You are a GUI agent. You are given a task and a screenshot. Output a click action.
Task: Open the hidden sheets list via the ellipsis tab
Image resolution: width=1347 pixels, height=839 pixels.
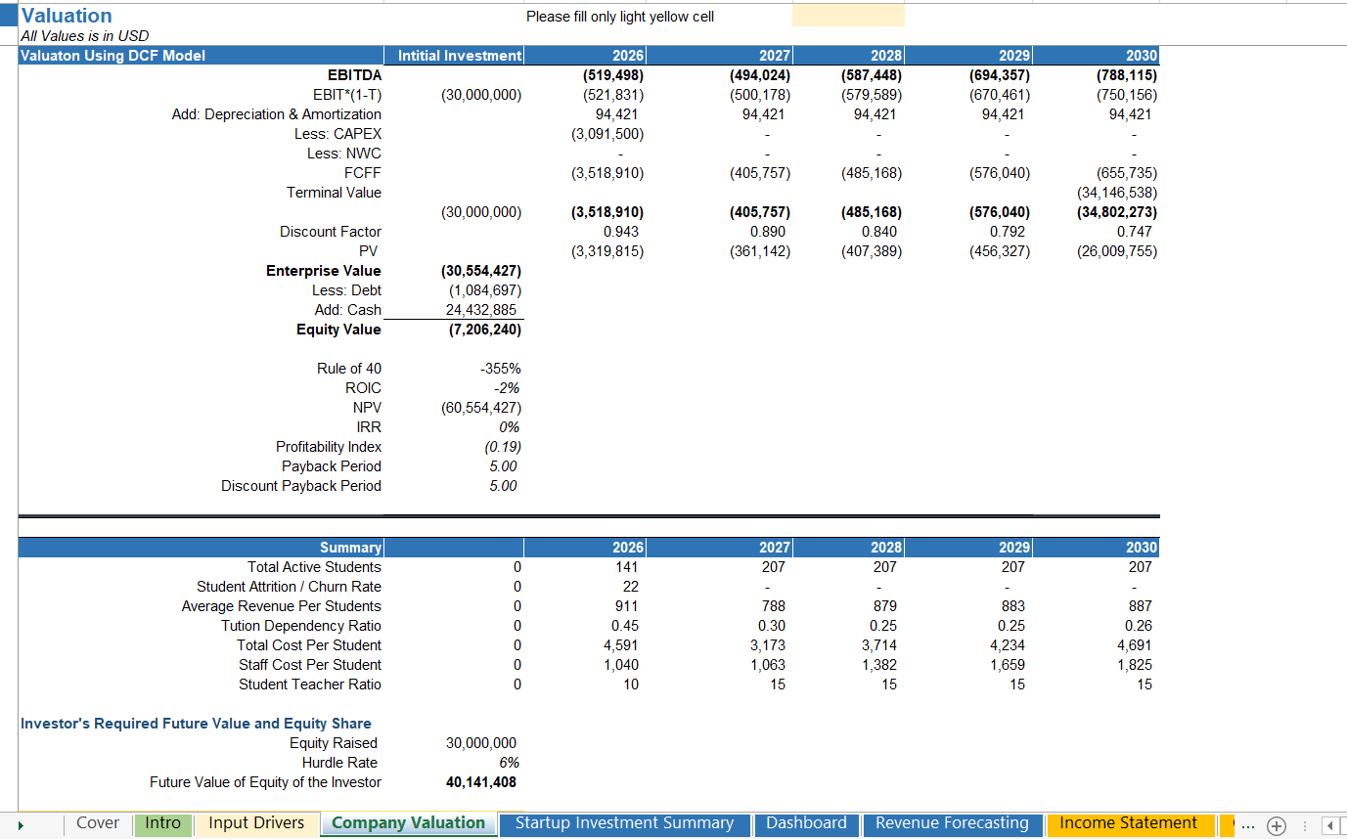pos(1246,824)
